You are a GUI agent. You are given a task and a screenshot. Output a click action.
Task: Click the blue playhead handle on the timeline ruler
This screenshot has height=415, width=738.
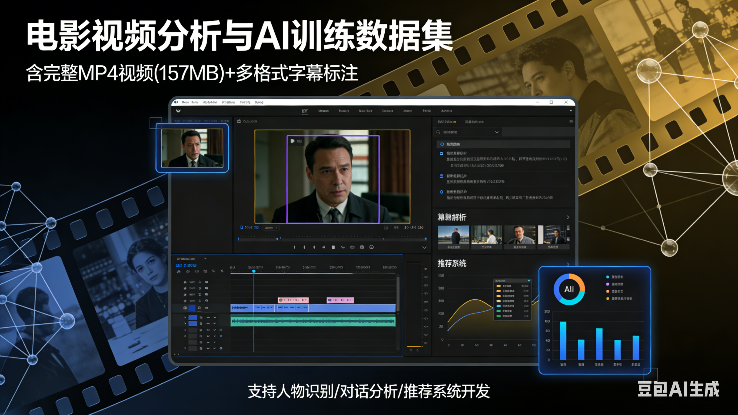[x=254, y=271]
